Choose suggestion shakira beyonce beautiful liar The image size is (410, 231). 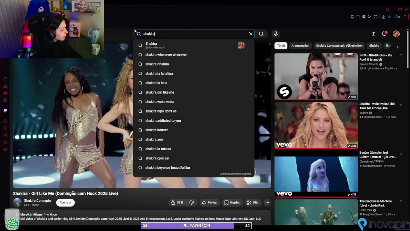[193, 167]
